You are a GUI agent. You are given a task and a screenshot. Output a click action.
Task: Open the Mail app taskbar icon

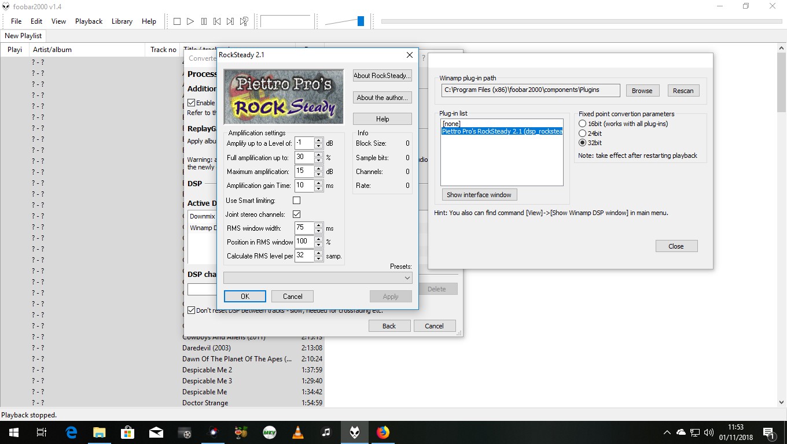pyautogui.click(x=156, y=432)
